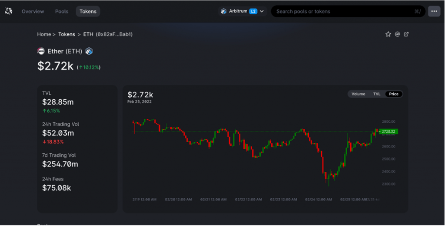Select the Tokens tab
The height and width of the screenshot is (226, 445).
click(x=88, y=11)
